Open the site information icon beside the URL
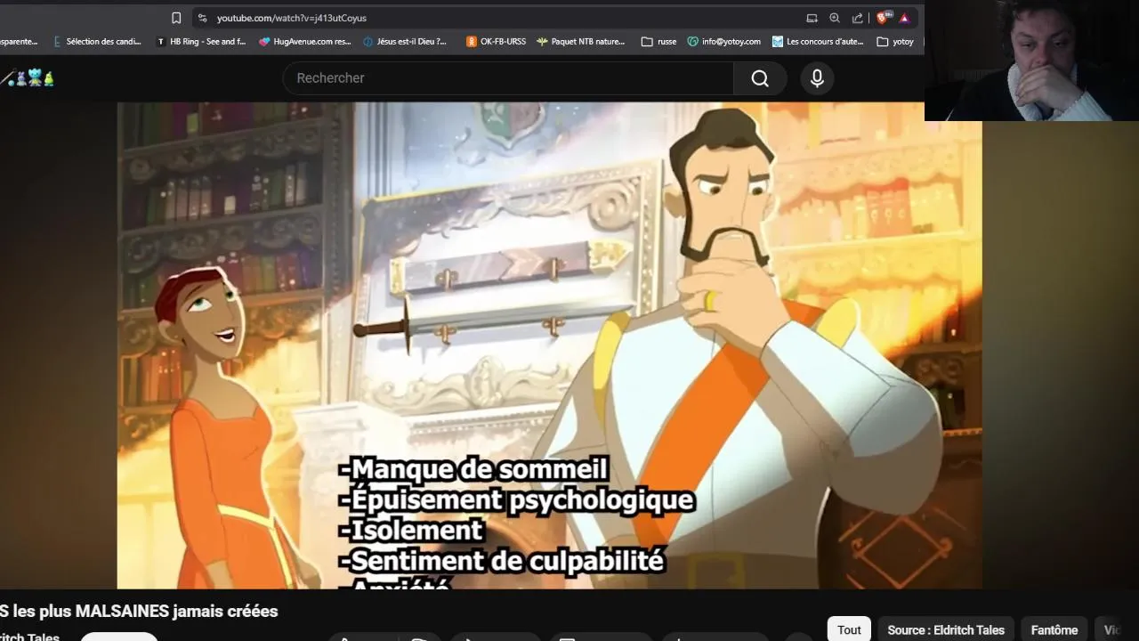This screenshot has width=1139, height=641. (x=202, y=18)
